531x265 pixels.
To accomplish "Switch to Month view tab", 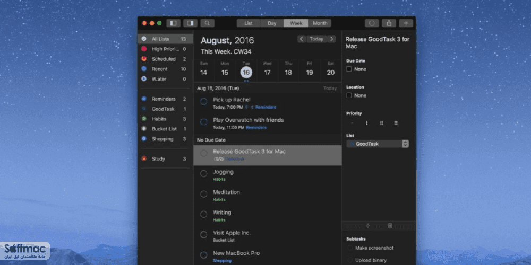I will (320, 23).
